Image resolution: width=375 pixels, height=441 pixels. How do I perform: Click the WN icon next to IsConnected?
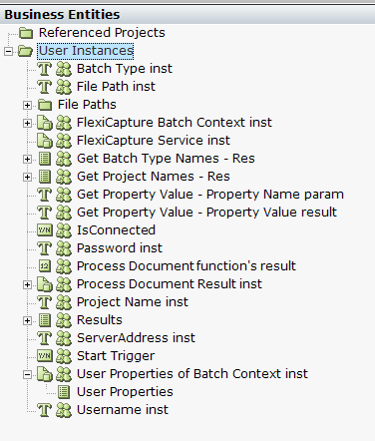(x=45, y=230)
